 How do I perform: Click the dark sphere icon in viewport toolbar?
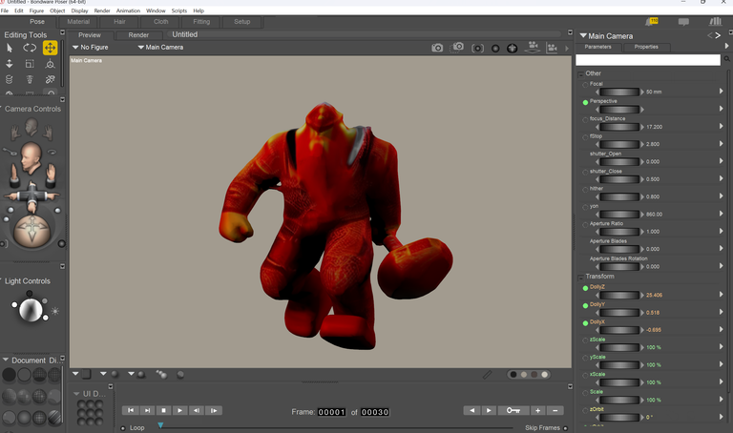[495, 48]
